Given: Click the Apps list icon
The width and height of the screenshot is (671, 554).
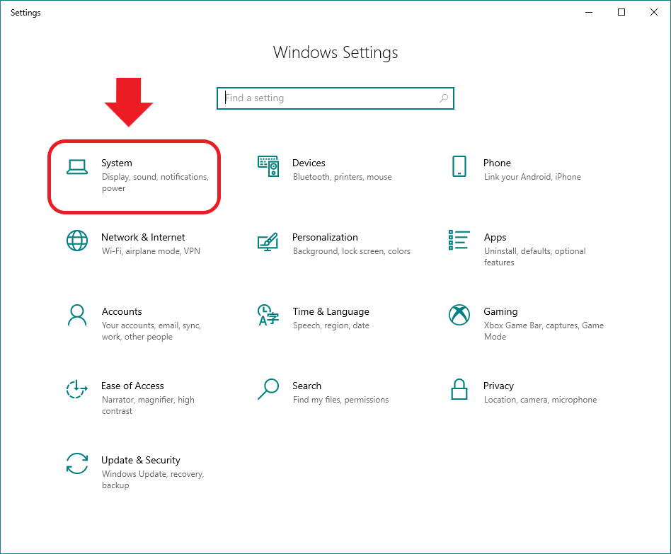Looking at the screenshot, I should 459,240.
